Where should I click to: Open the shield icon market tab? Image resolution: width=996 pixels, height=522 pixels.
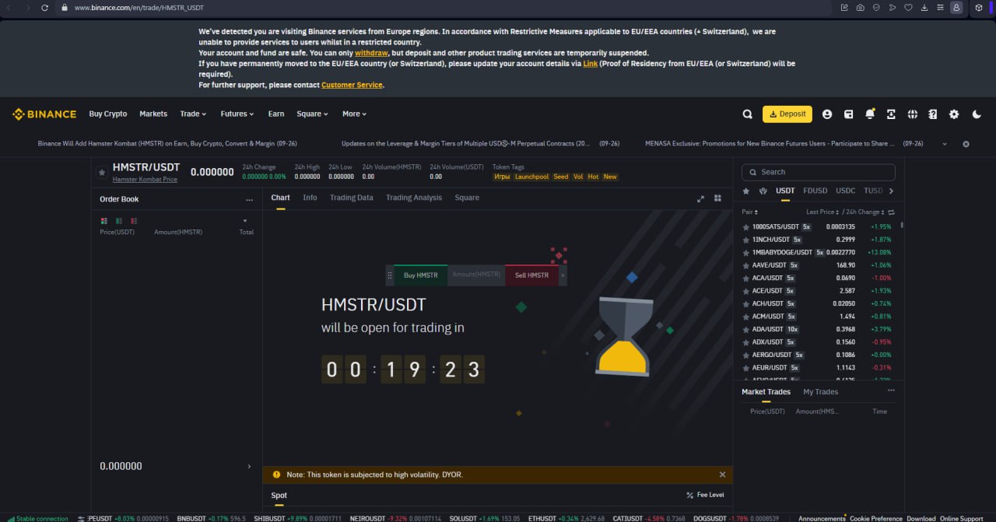[x=763, y=191]
